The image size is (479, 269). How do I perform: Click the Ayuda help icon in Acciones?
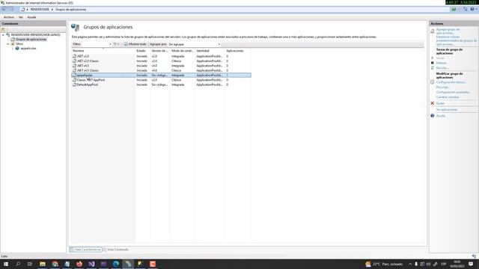coord(433,116)
